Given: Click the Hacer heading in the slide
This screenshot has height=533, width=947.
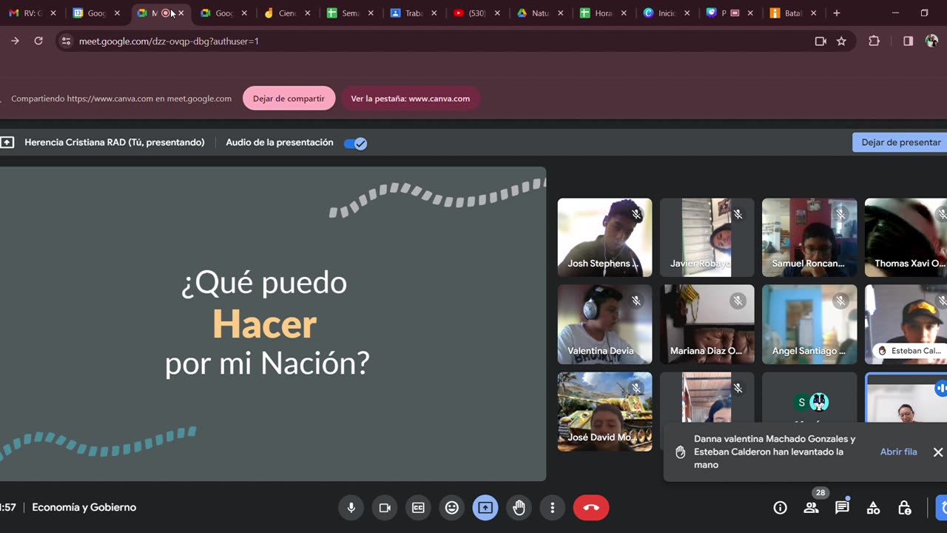Looking at the screenshot, I should 265,324.
